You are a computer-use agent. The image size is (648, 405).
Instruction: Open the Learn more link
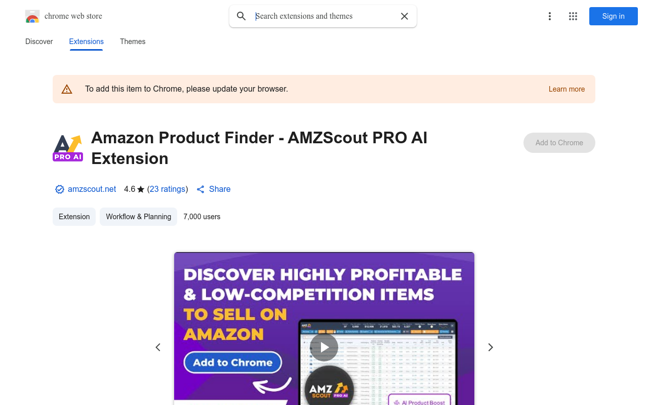(566, 89)
